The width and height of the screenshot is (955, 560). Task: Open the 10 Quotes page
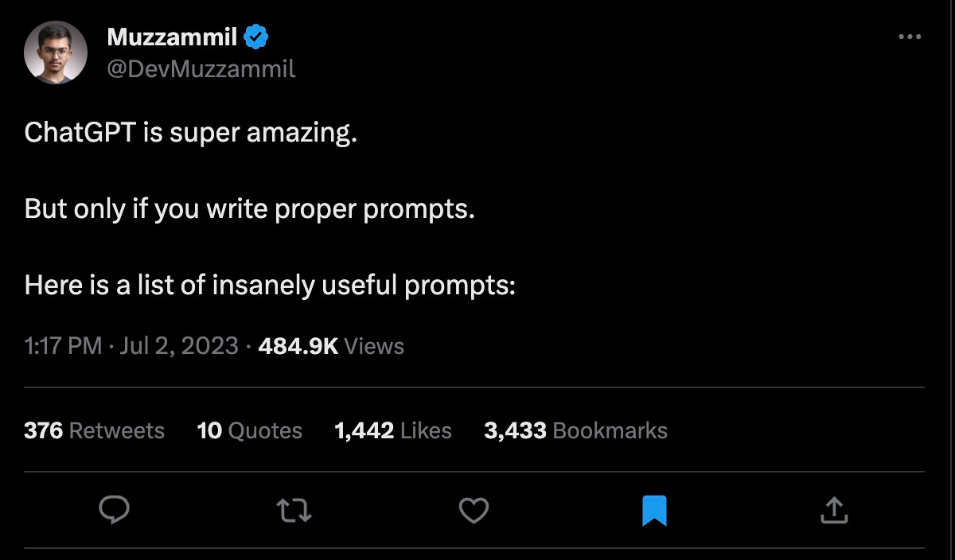pos(249,430)
